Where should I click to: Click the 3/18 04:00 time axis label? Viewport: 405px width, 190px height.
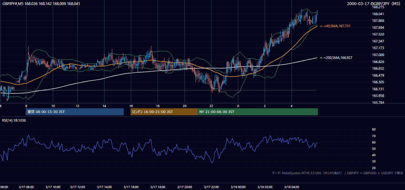(292, 187)
